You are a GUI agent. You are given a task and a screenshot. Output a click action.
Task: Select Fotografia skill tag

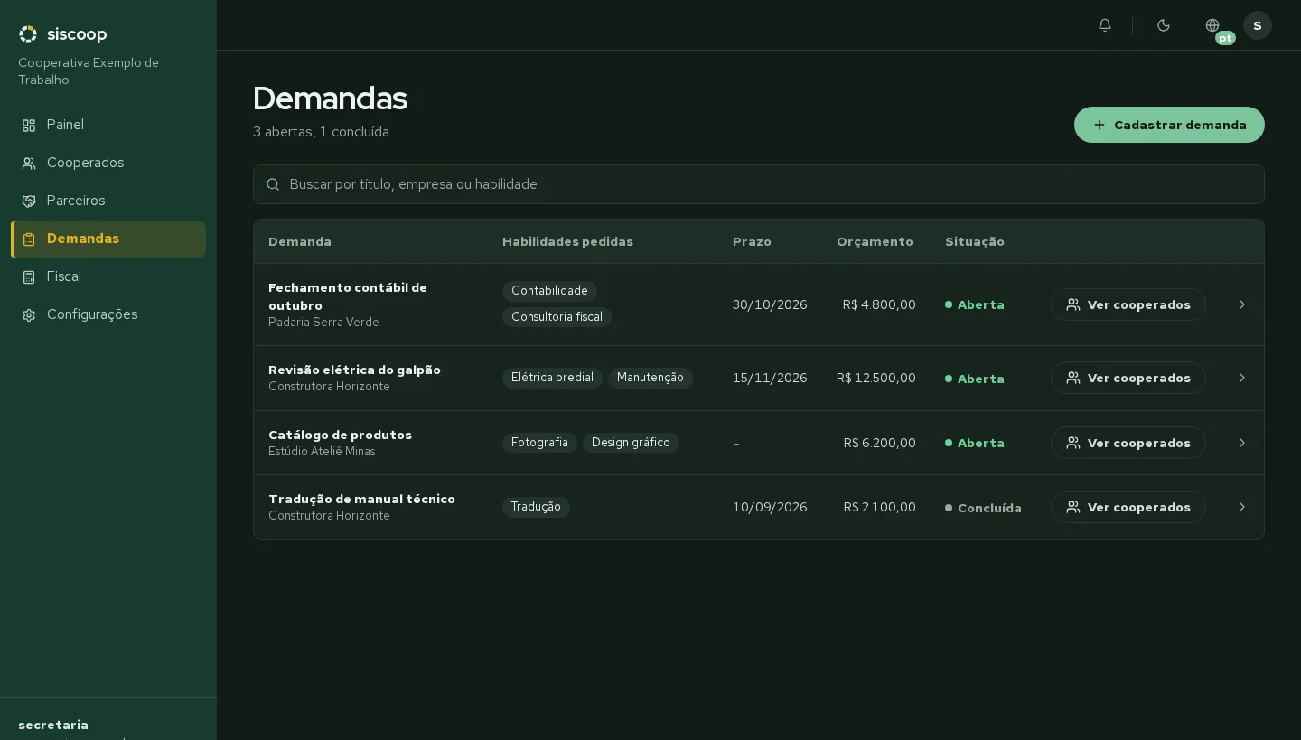pyautogui.click(x=539, y=443)
